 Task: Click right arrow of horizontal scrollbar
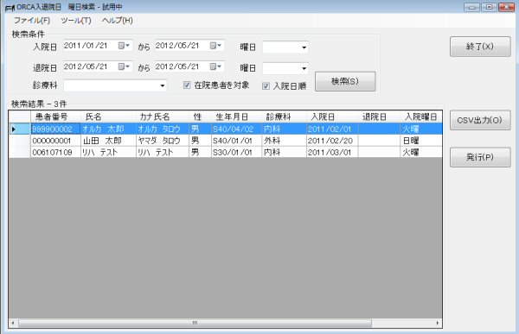(x=438, y=323)
